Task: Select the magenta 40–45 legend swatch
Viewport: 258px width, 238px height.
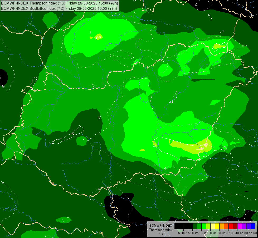Action: [240, 226]
